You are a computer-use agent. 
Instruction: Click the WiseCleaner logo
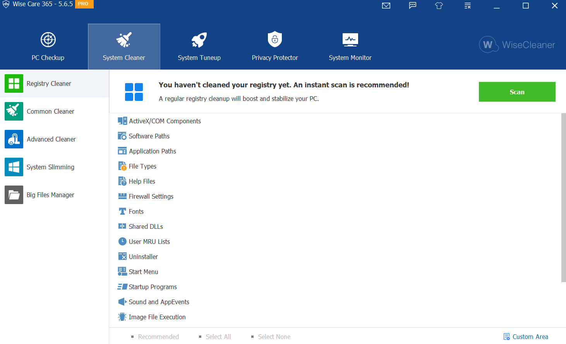pos(517,44)
